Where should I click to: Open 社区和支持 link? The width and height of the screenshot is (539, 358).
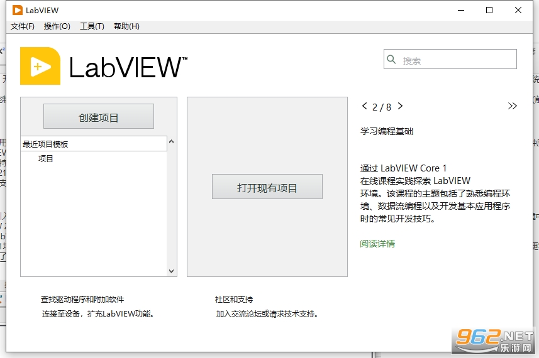tap(234, 300)
